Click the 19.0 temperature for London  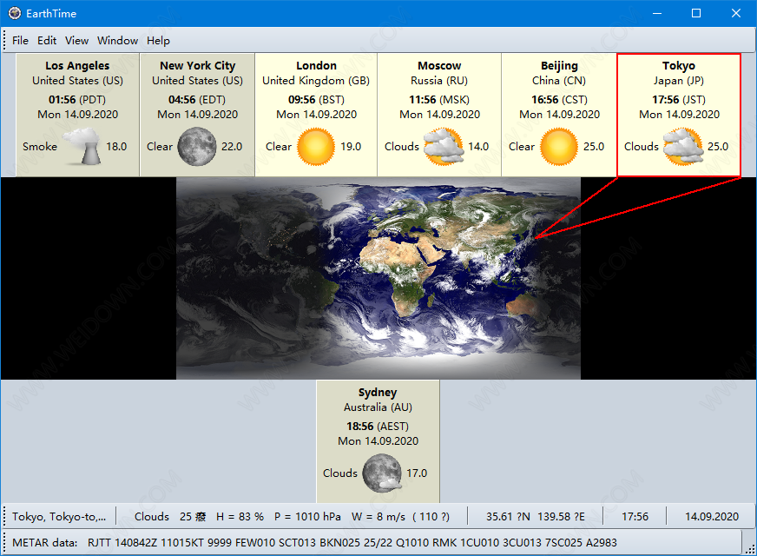[351, 146]
